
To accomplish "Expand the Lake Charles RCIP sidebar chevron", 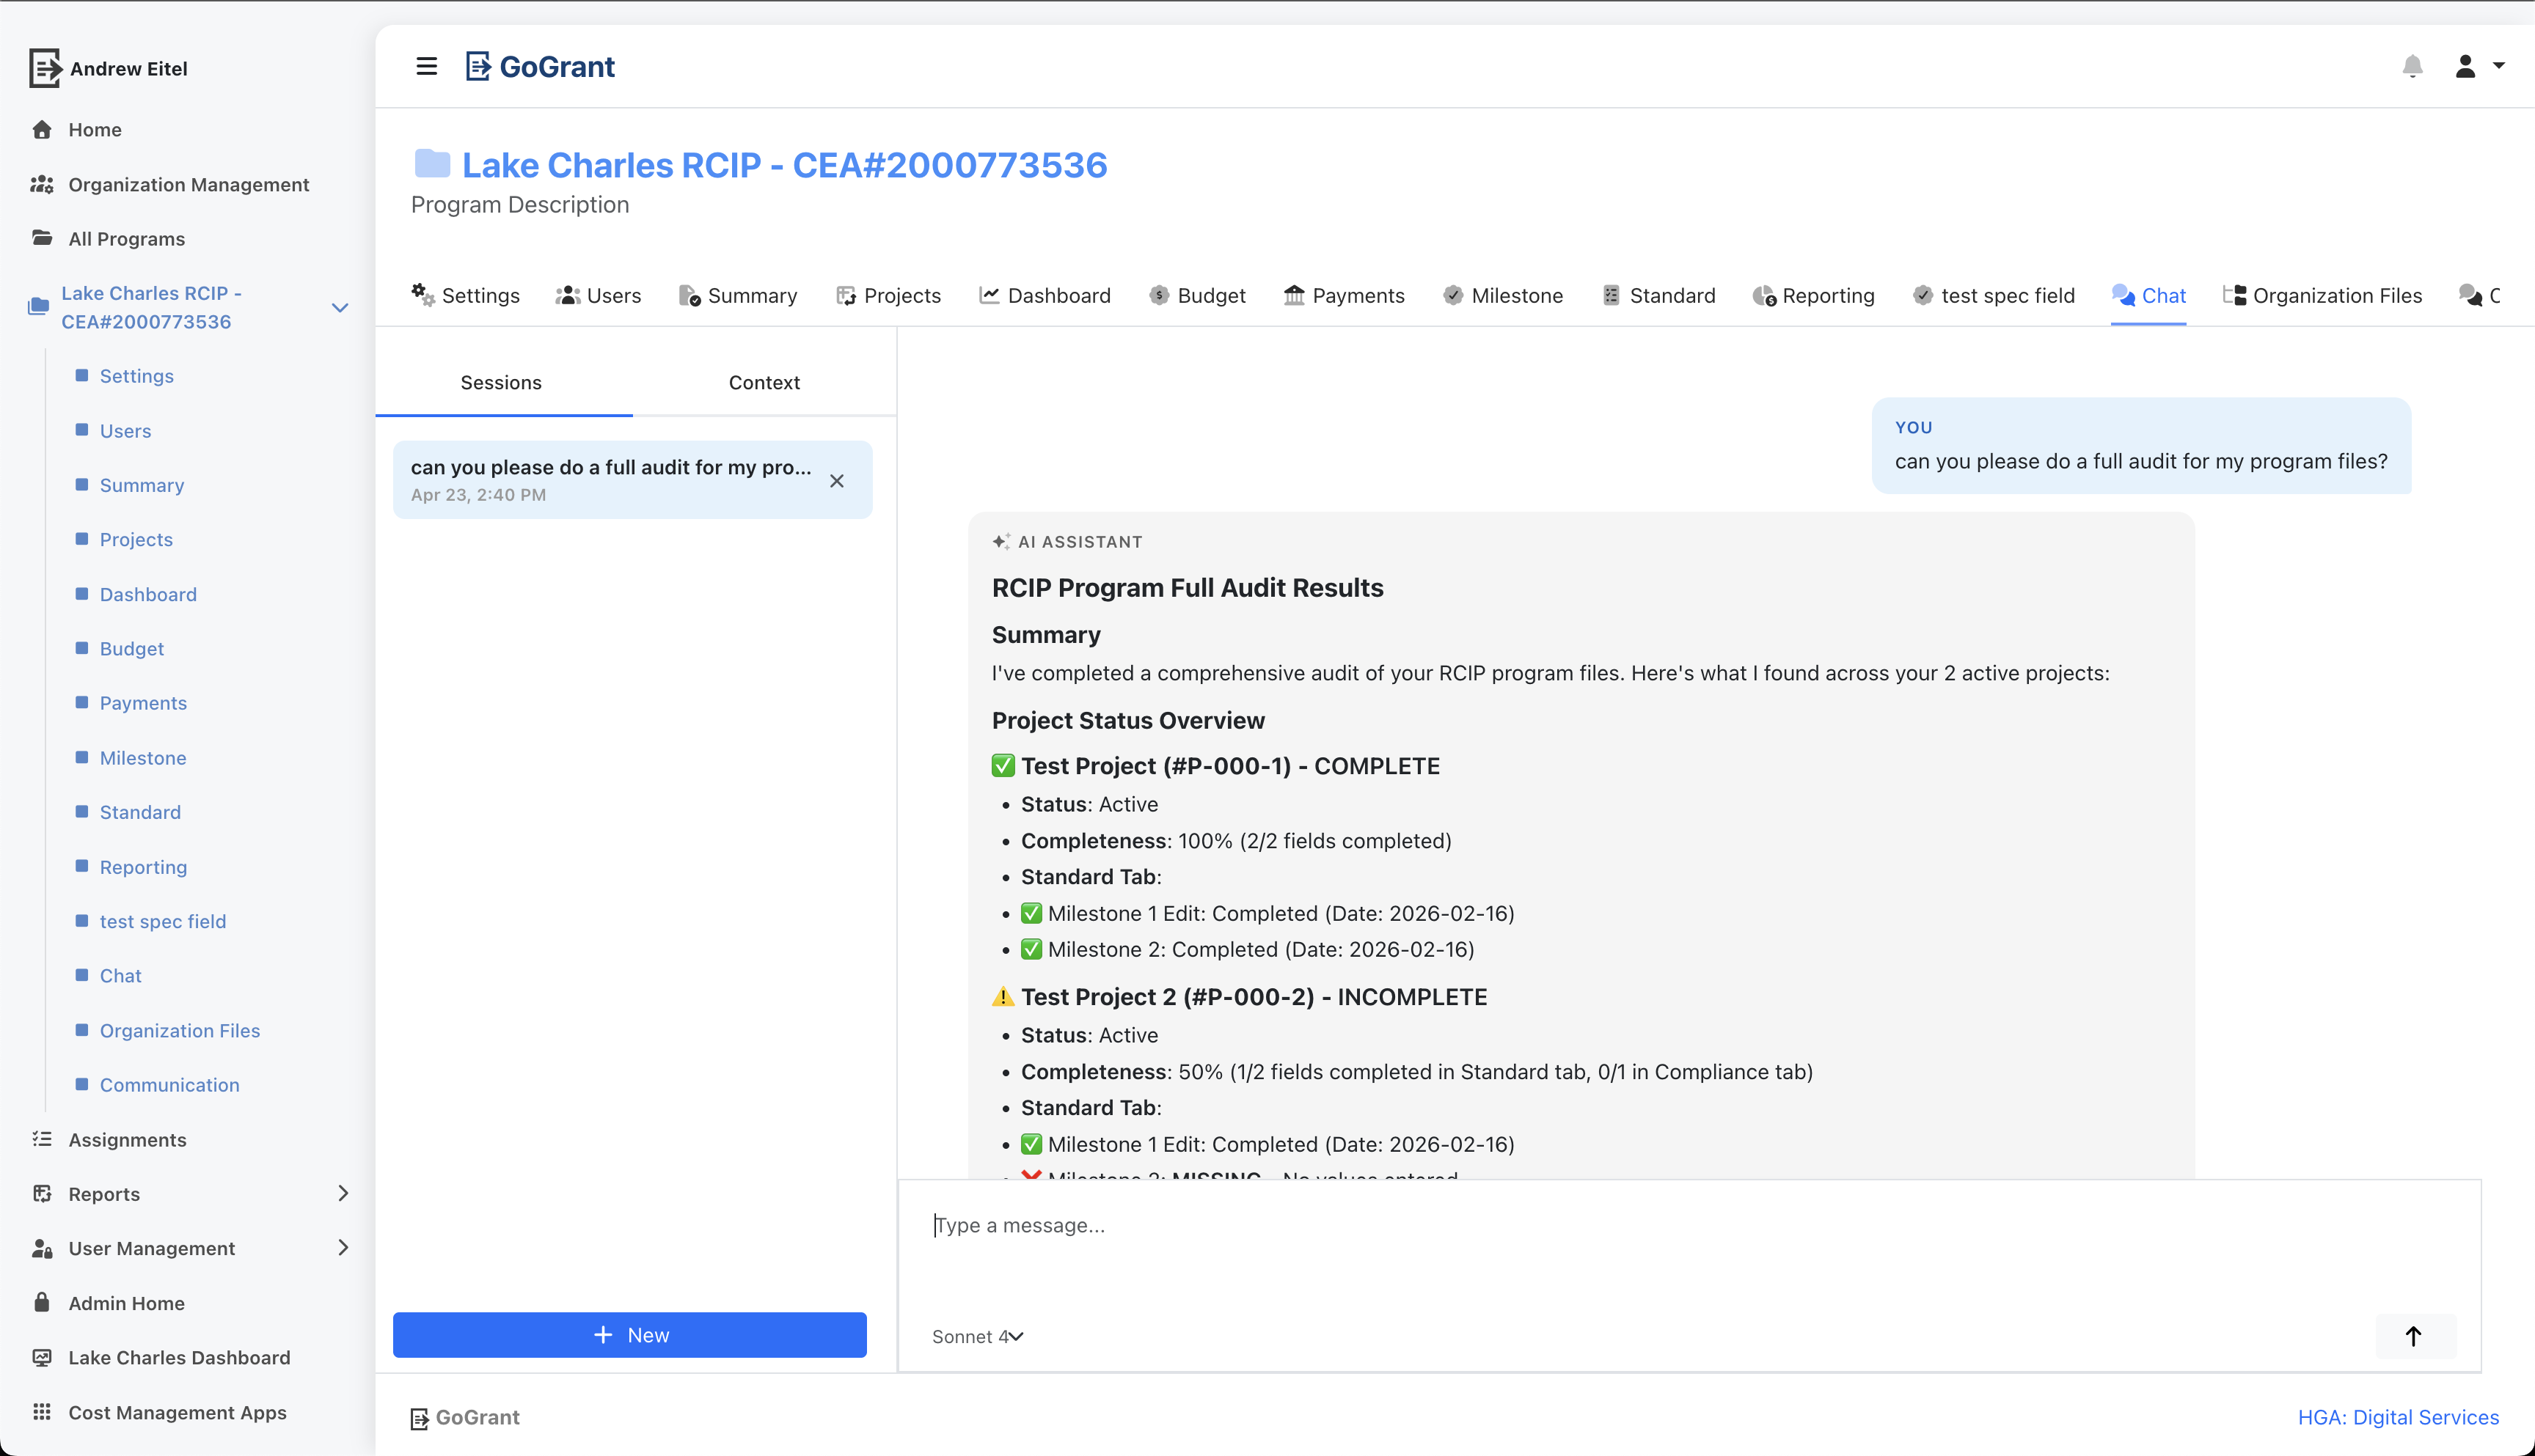I will (x=340, y=307).
